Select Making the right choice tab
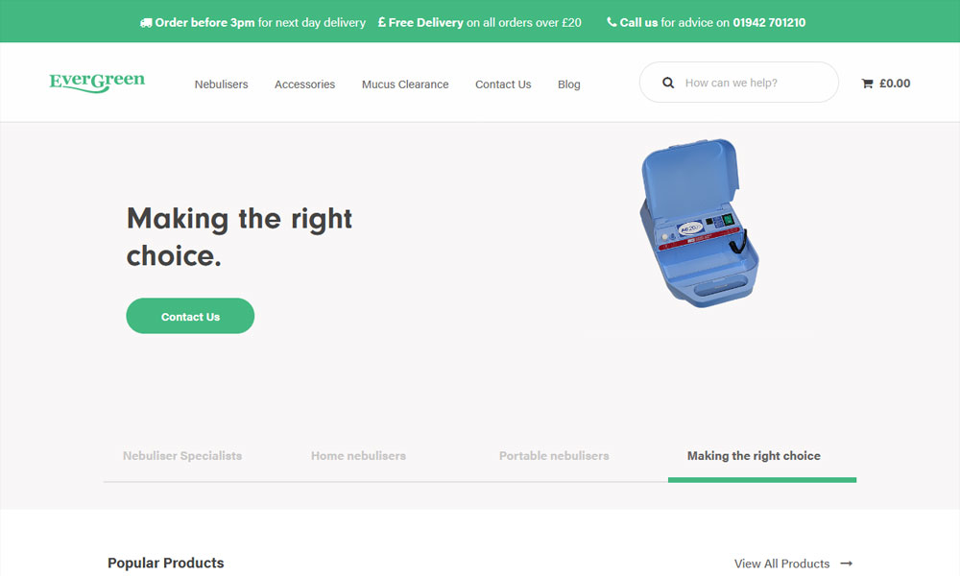The height and width of the screenshot is (576, 960). point(754,456)
